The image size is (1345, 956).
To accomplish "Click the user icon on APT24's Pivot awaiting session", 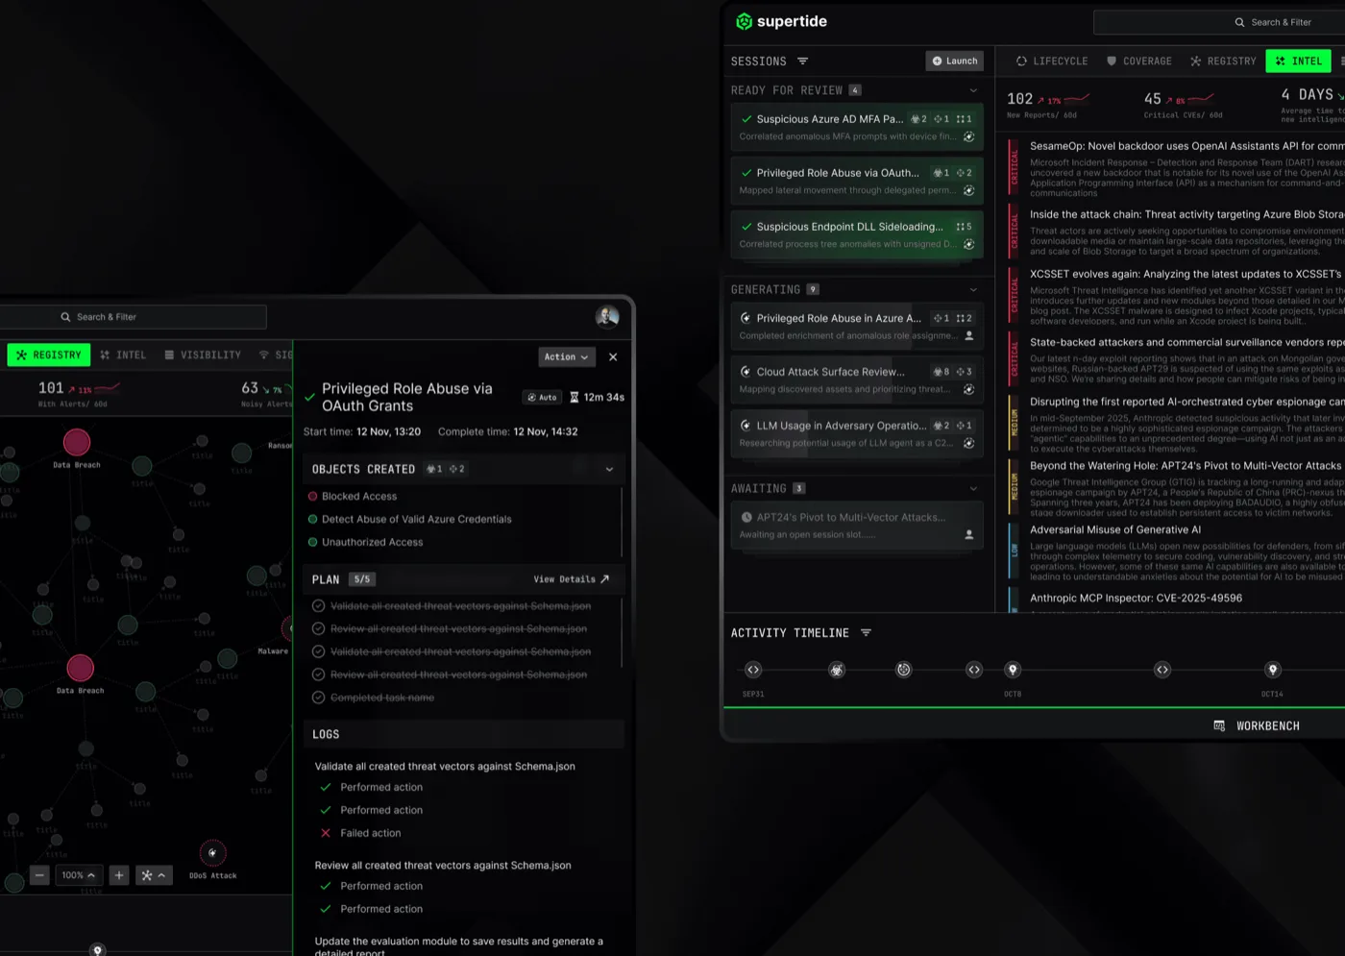I will 968,534.
